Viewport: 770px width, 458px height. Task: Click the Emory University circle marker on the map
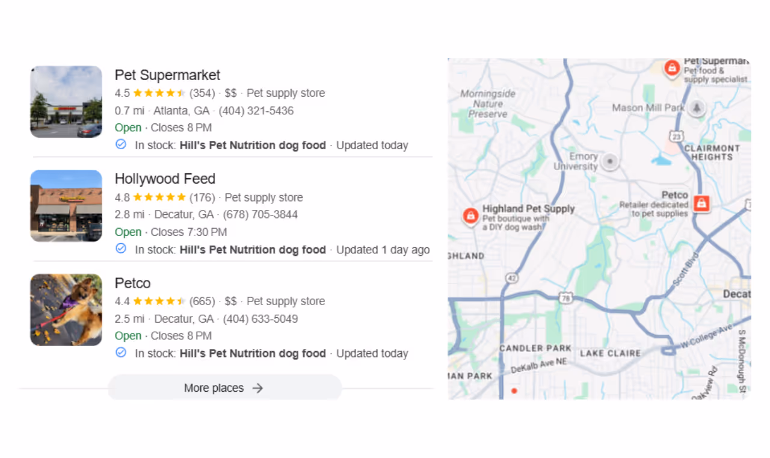point(609,161)
